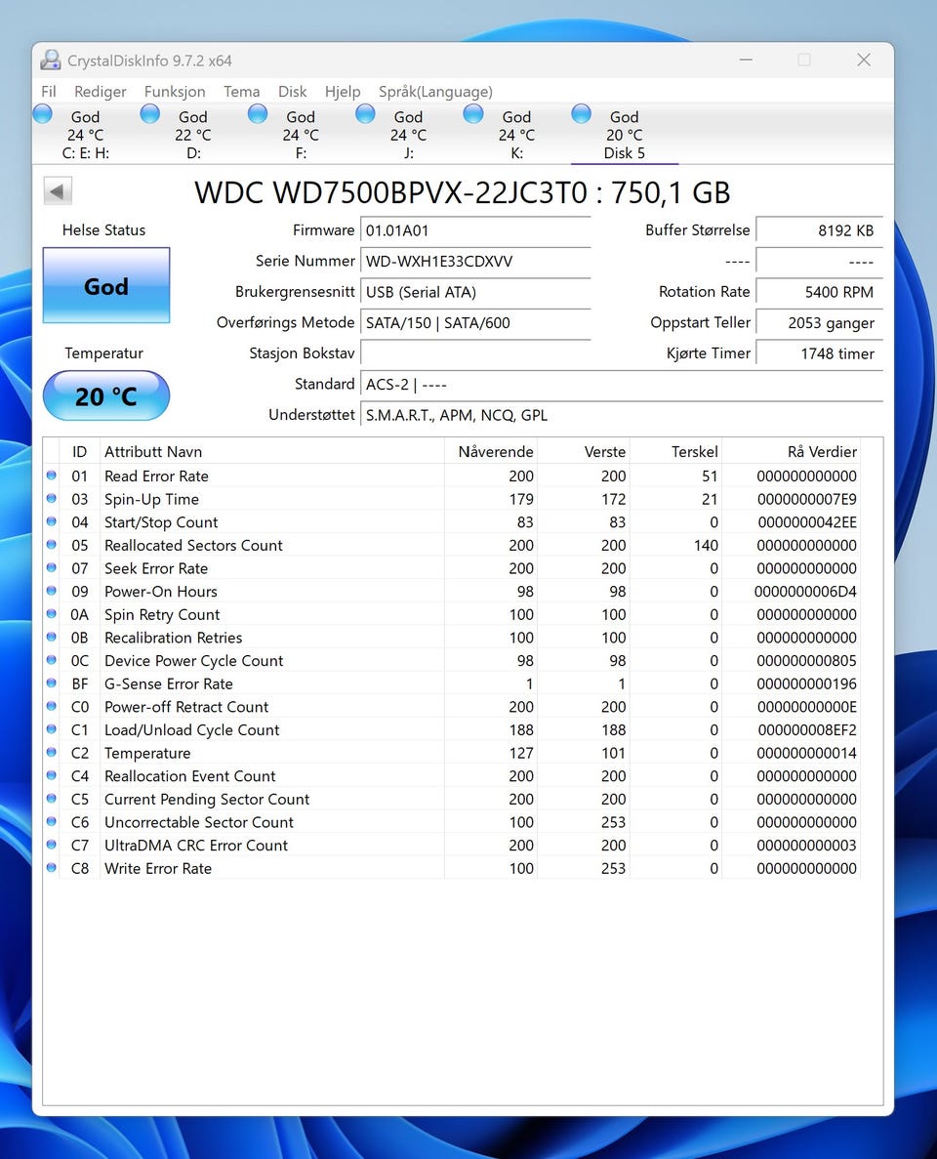Click the Verste column header
The image size is (937, 1159).
click(x=583, y=452)
